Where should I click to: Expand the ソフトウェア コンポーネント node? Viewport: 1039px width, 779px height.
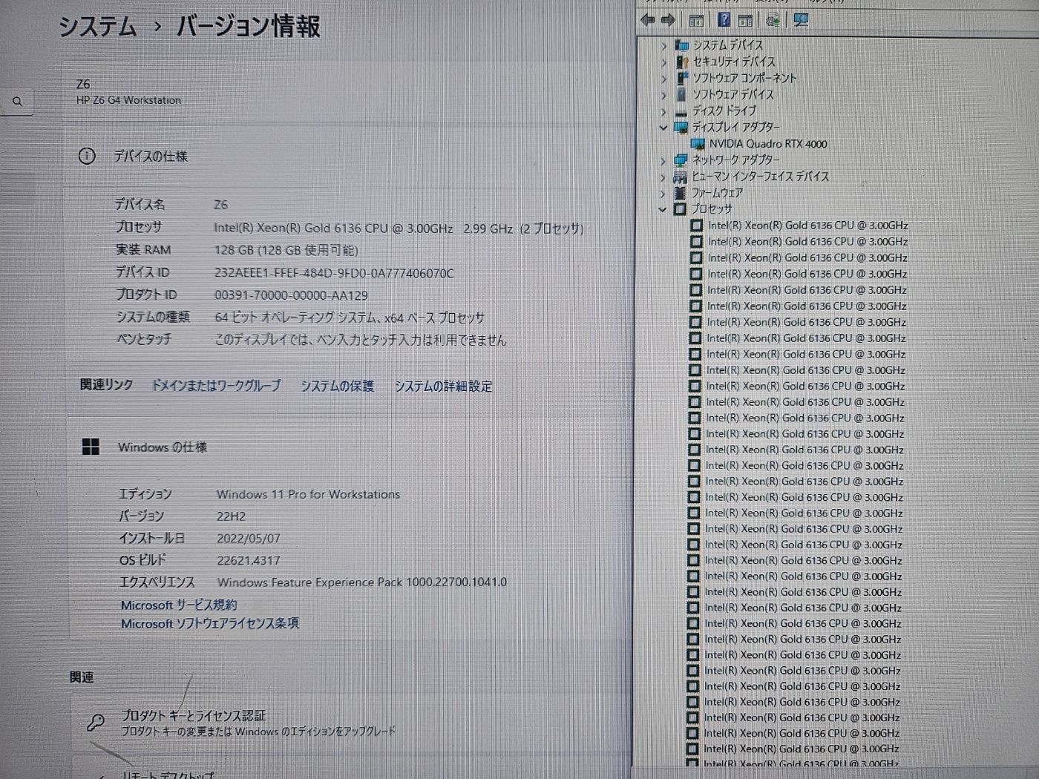click(664, 79)
